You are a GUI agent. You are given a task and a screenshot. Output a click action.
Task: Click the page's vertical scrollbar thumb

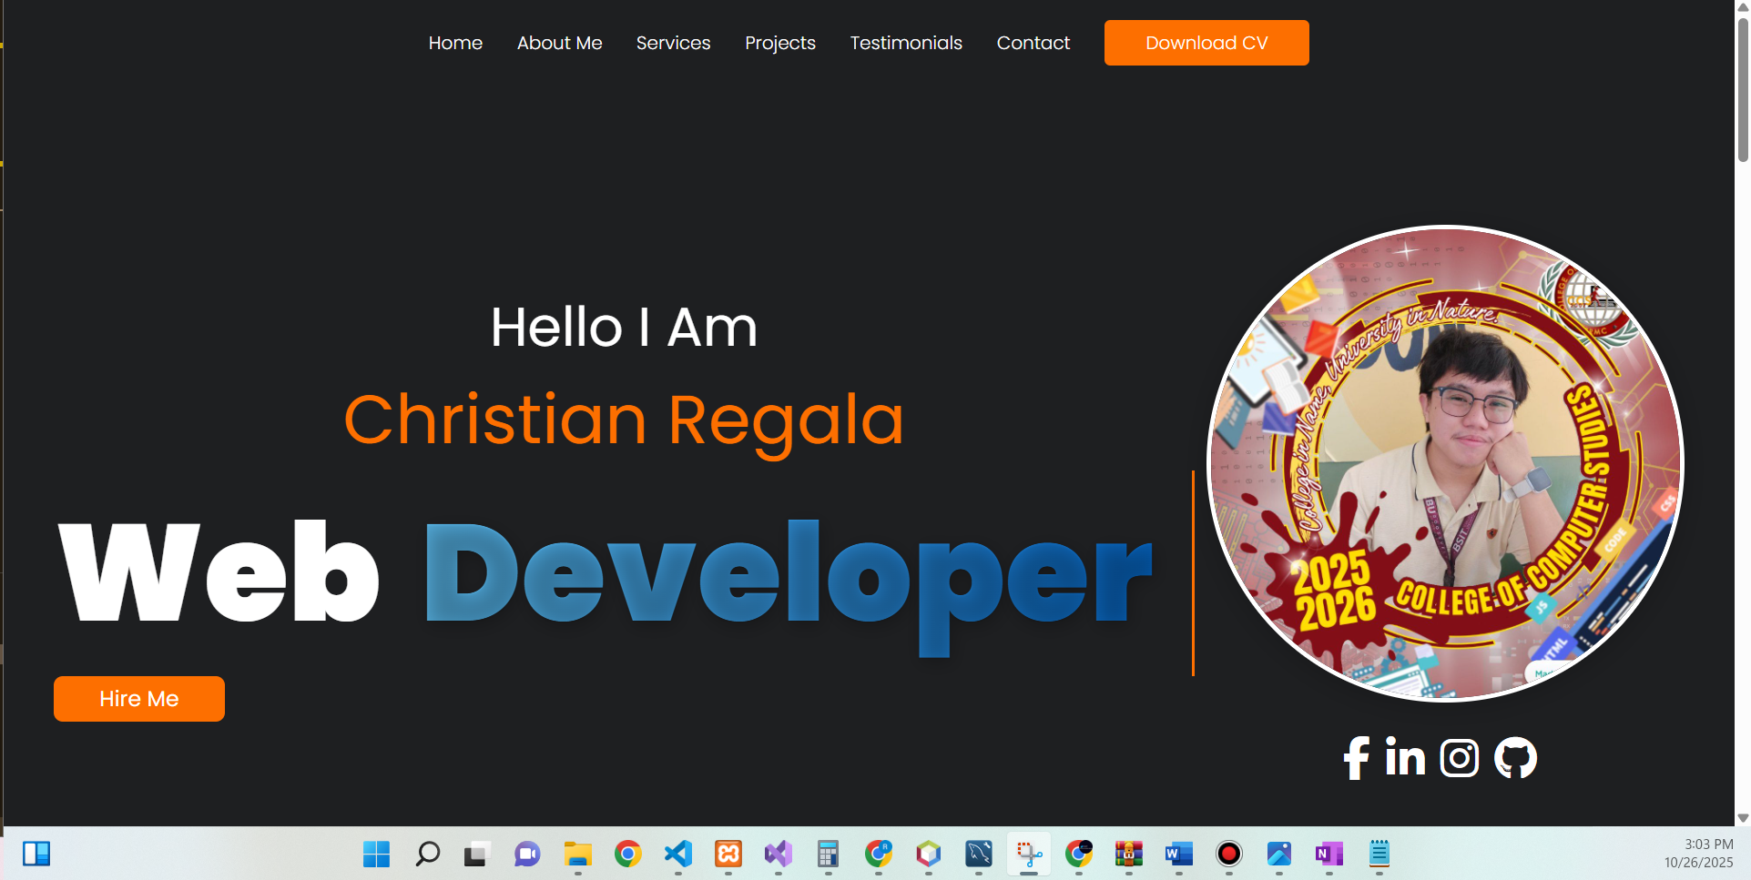(1743, 89)
